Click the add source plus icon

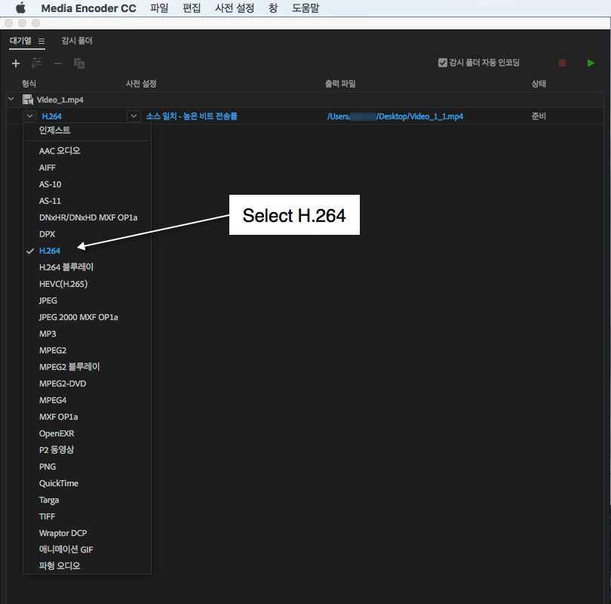[16, 63]
